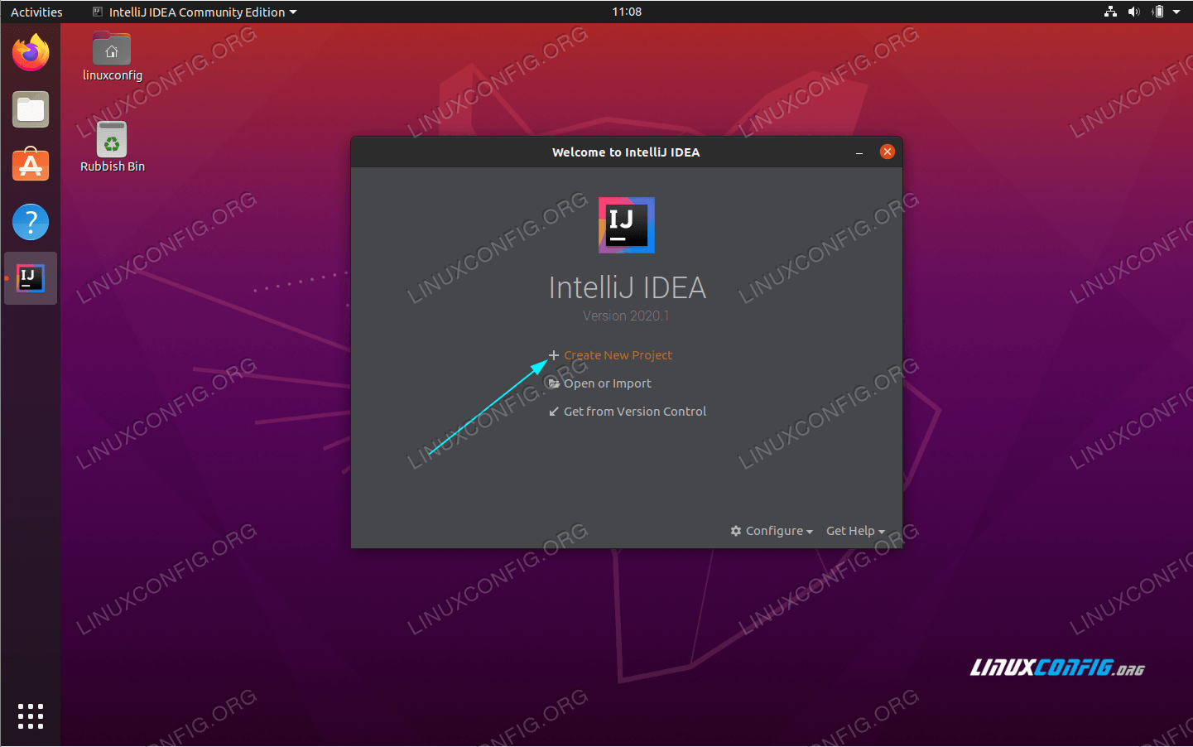The image size is (1193, 747).
Task: Click the IntelliJ IDEA heading text
Action: [627, 287]
